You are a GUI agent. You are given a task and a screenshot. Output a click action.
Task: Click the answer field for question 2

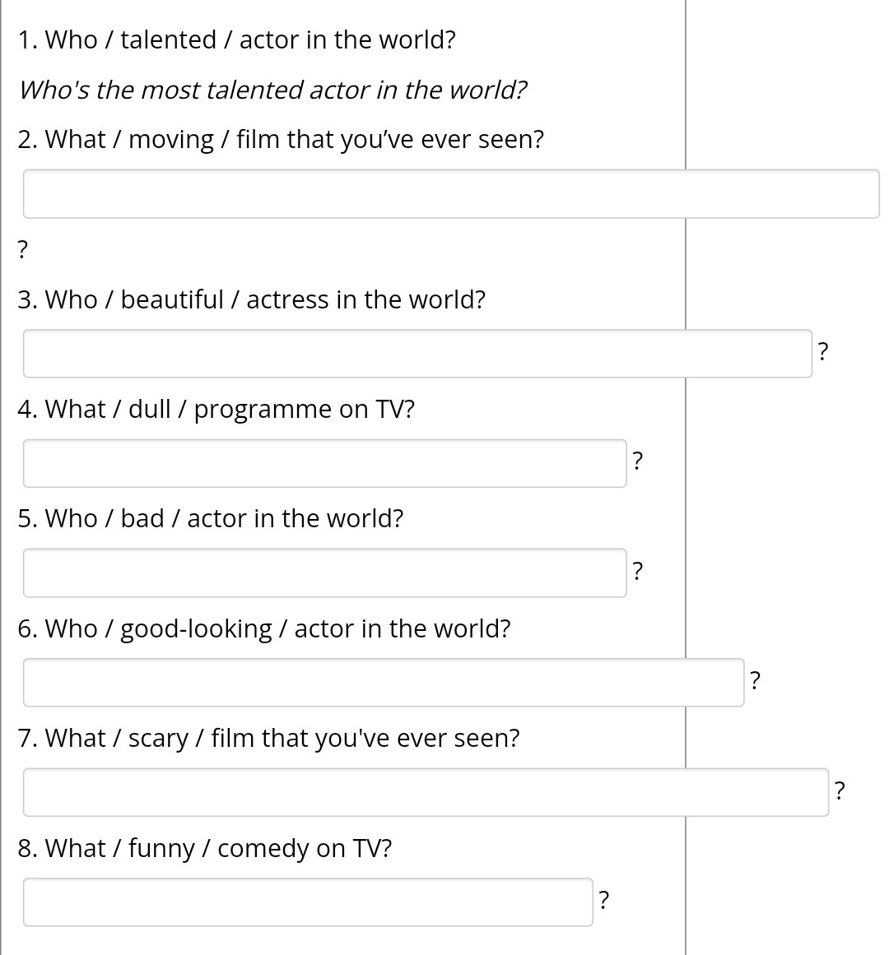click(451, 193)
